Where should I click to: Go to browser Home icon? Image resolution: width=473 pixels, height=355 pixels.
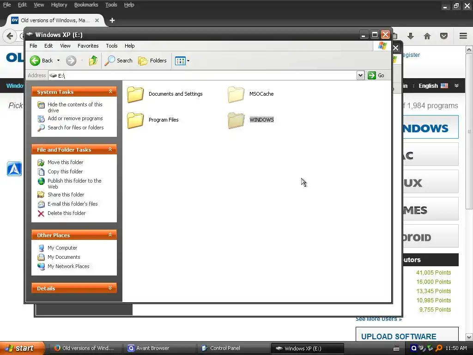427,36
